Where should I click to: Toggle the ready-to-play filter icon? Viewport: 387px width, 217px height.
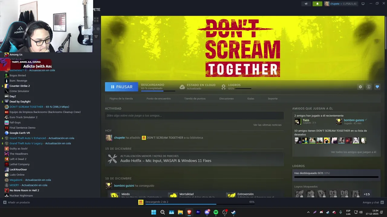(x=98, y=29)
